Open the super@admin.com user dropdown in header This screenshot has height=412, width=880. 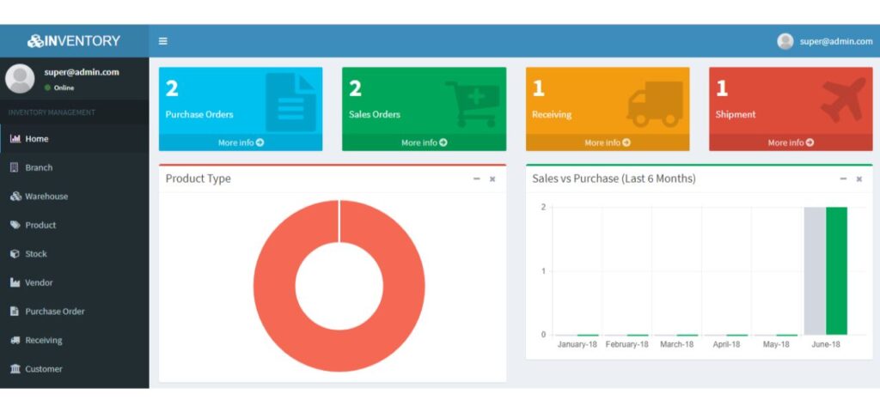(824, 41)
